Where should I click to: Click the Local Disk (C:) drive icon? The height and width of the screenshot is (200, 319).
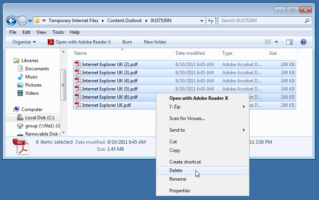[x=20, y=117]
